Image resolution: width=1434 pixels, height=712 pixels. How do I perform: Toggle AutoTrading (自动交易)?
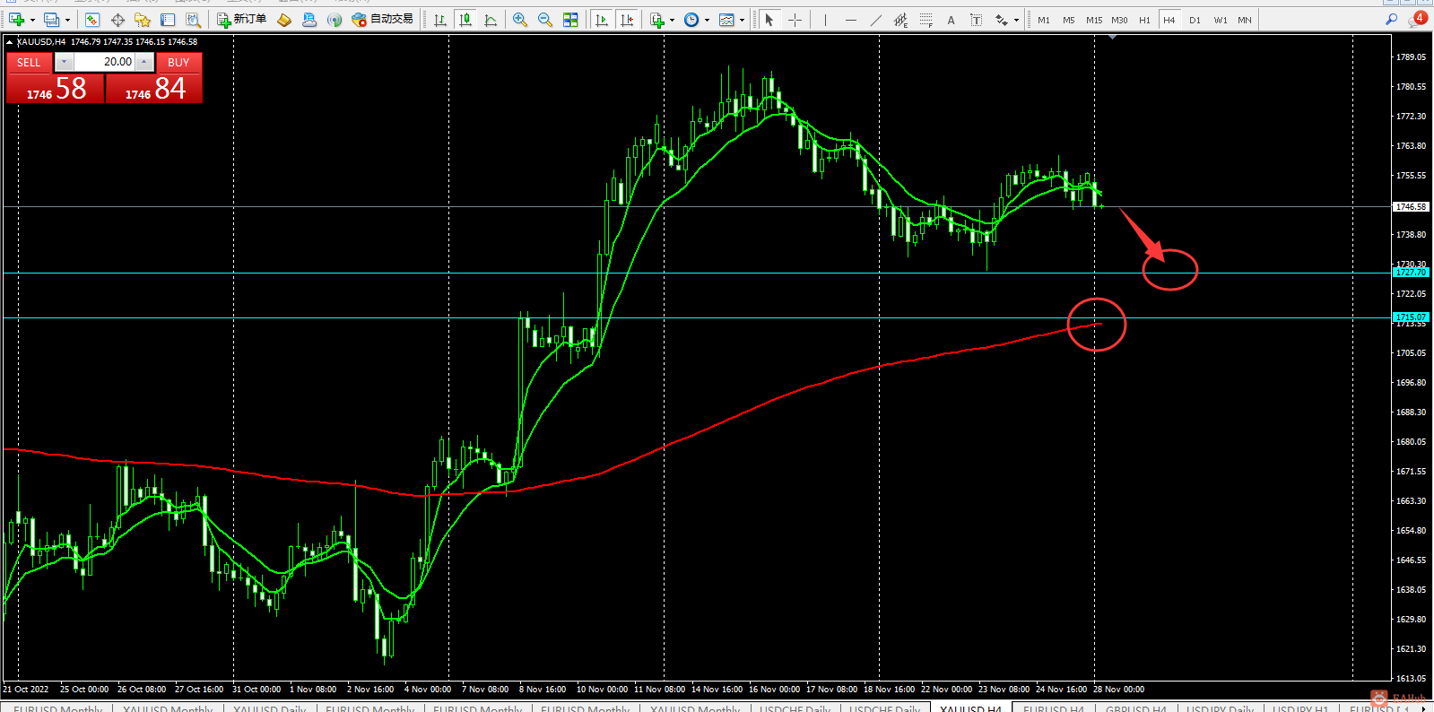tap(382, 20)
